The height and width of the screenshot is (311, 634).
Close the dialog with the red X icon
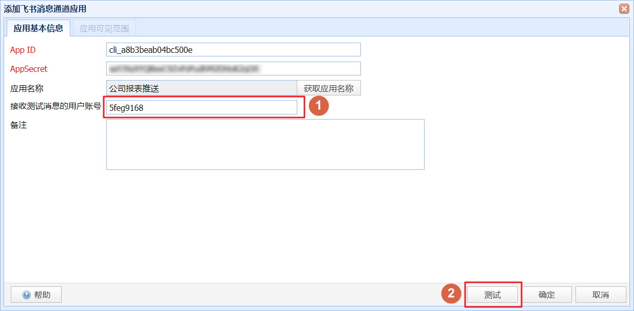point(624,9)
